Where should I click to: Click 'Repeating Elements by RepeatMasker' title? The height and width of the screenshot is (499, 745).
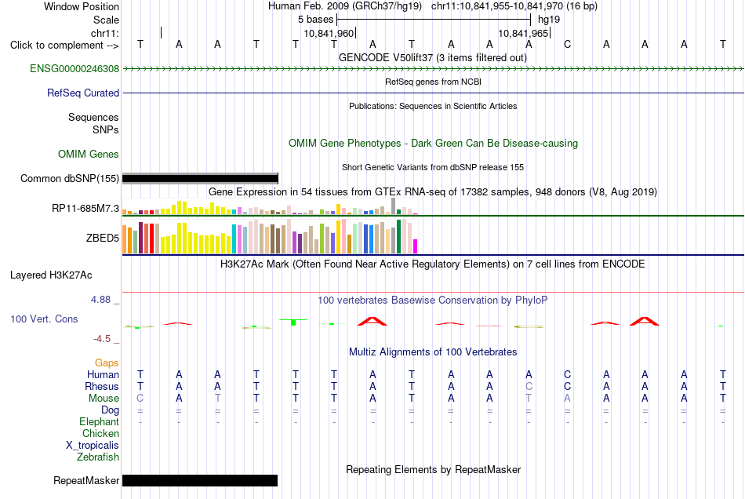click(433, 469)
